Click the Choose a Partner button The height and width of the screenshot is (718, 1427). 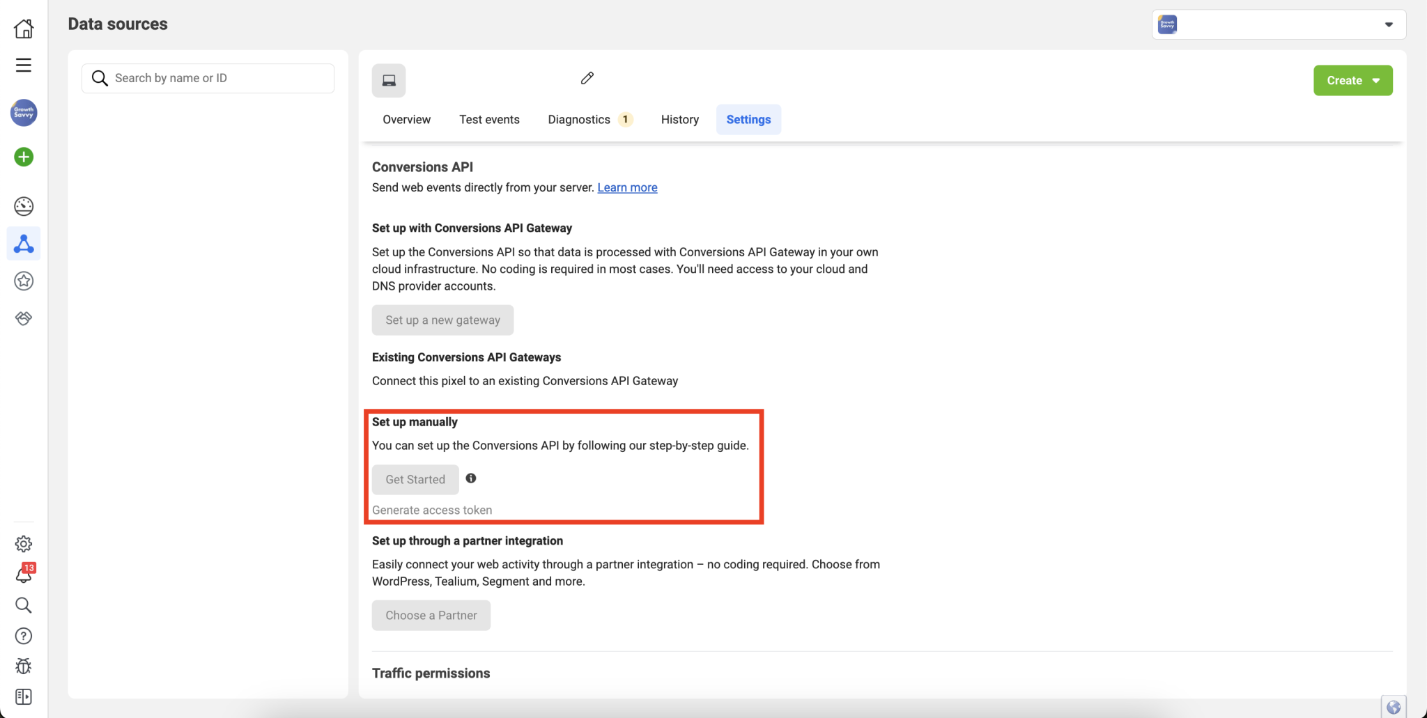[431, 615]
